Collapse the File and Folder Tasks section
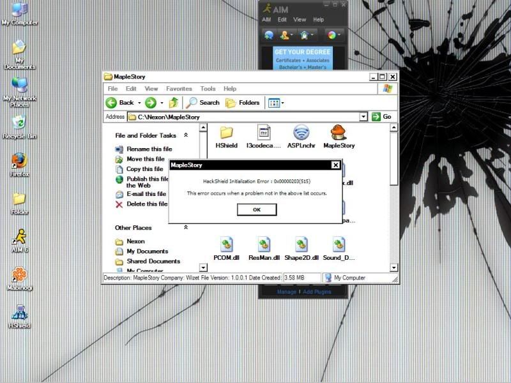The width and height of the screenshot is (511, 383). (x=186, y=135)
